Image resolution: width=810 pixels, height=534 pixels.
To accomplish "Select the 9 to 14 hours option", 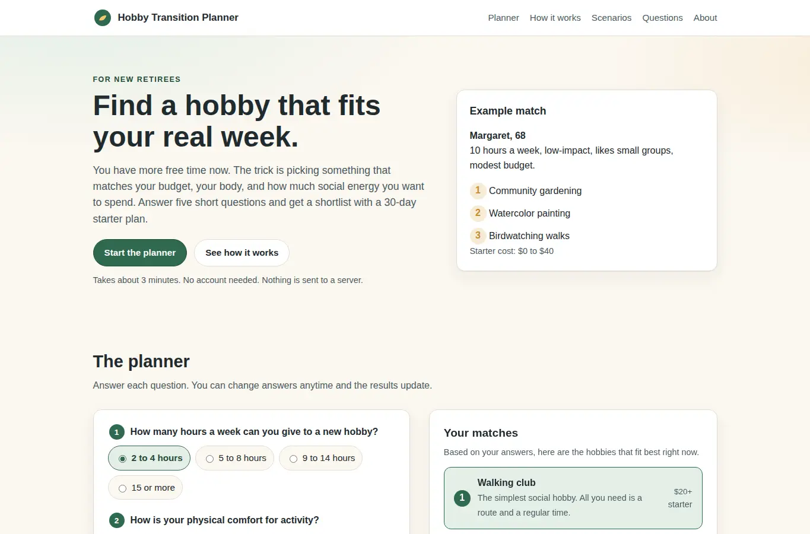I will pos(320,458).
